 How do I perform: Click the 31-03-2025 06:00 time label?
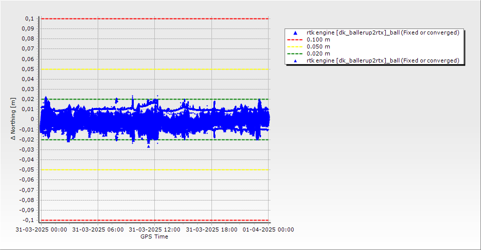[98, 229]
